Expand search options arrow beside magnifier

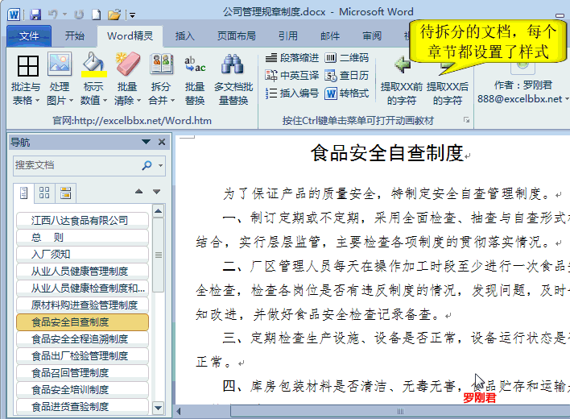point(162,165)
